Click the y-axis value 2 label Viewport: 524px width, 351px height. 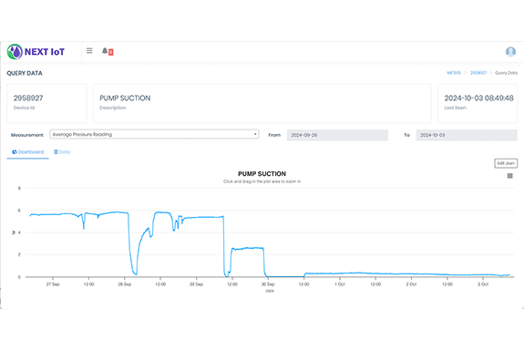[x=19, y=254]
